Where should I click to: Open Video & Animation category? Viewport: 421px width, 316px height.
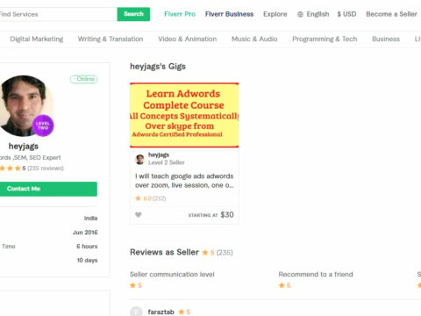188,39
